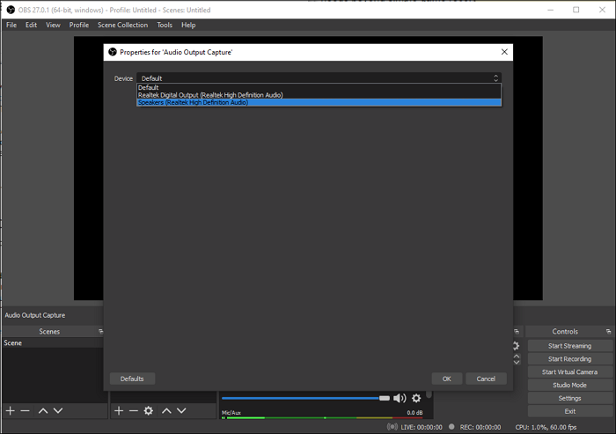The width and height of the screenshot is (616, 434).
Task: Move source down arrow in Sources panel
Action: 181,411
